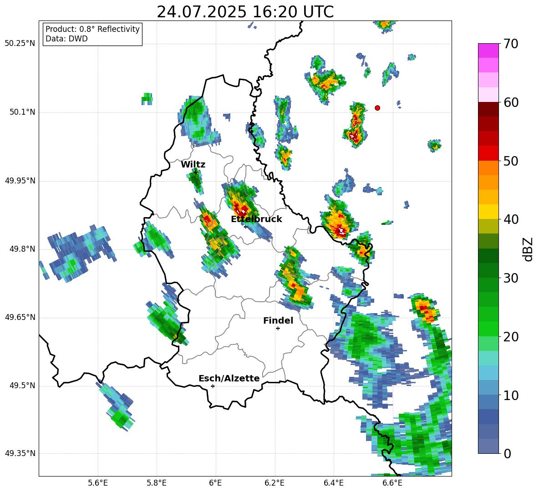Screen dimensions: 539x492
Task: Click the Wiltz city label
Action: pyautogui.click(x=193, y=165)
